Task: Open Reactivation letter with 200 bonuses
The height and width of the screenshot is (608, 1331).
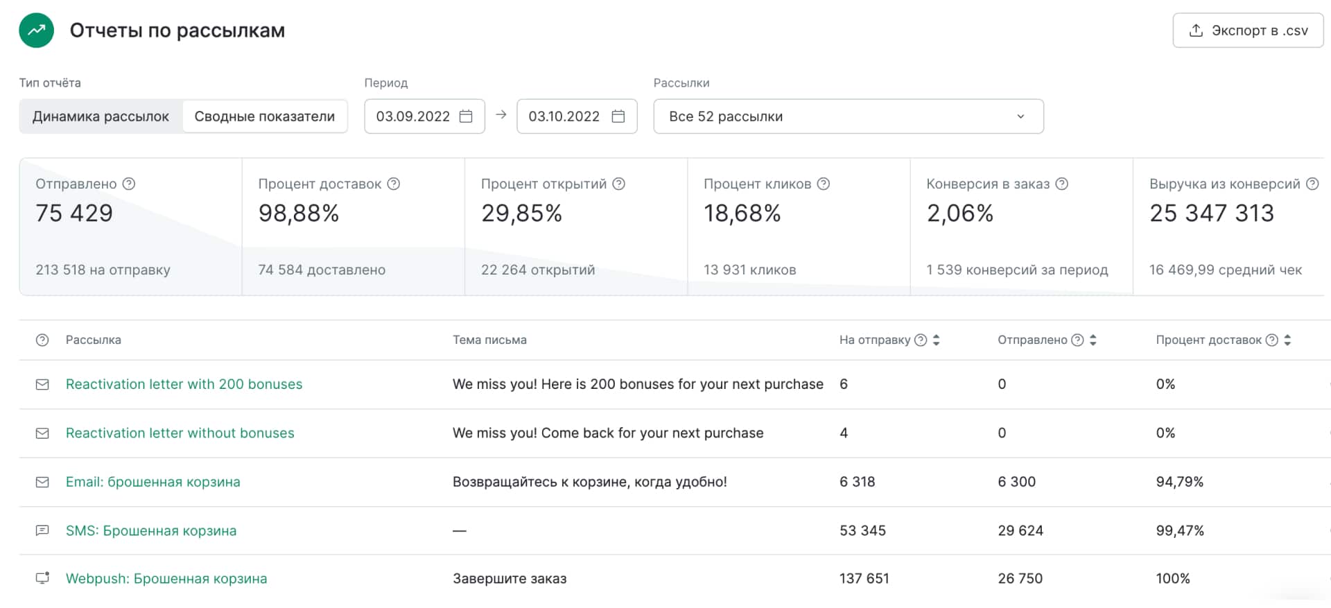Action: click(184, 384)
